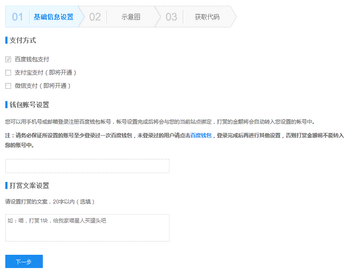Viewport: 346px width, 272px height.
Task: Toggle the 百度钱包支付 checkbox
Action: [8, 59]
